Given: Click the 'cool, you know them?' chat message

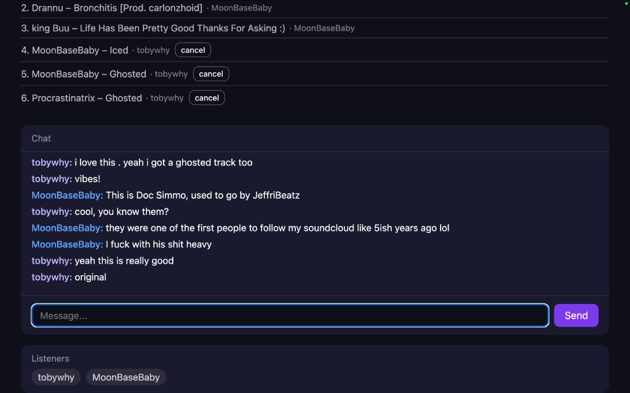Looking at the screenshot, I should 122,212.
